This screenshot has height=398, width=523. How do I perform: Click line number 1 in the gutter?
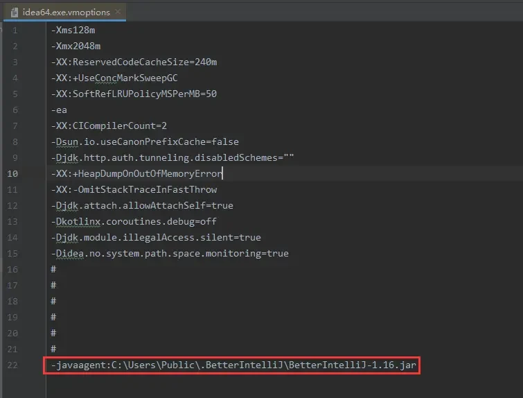[x=15, y=30]
